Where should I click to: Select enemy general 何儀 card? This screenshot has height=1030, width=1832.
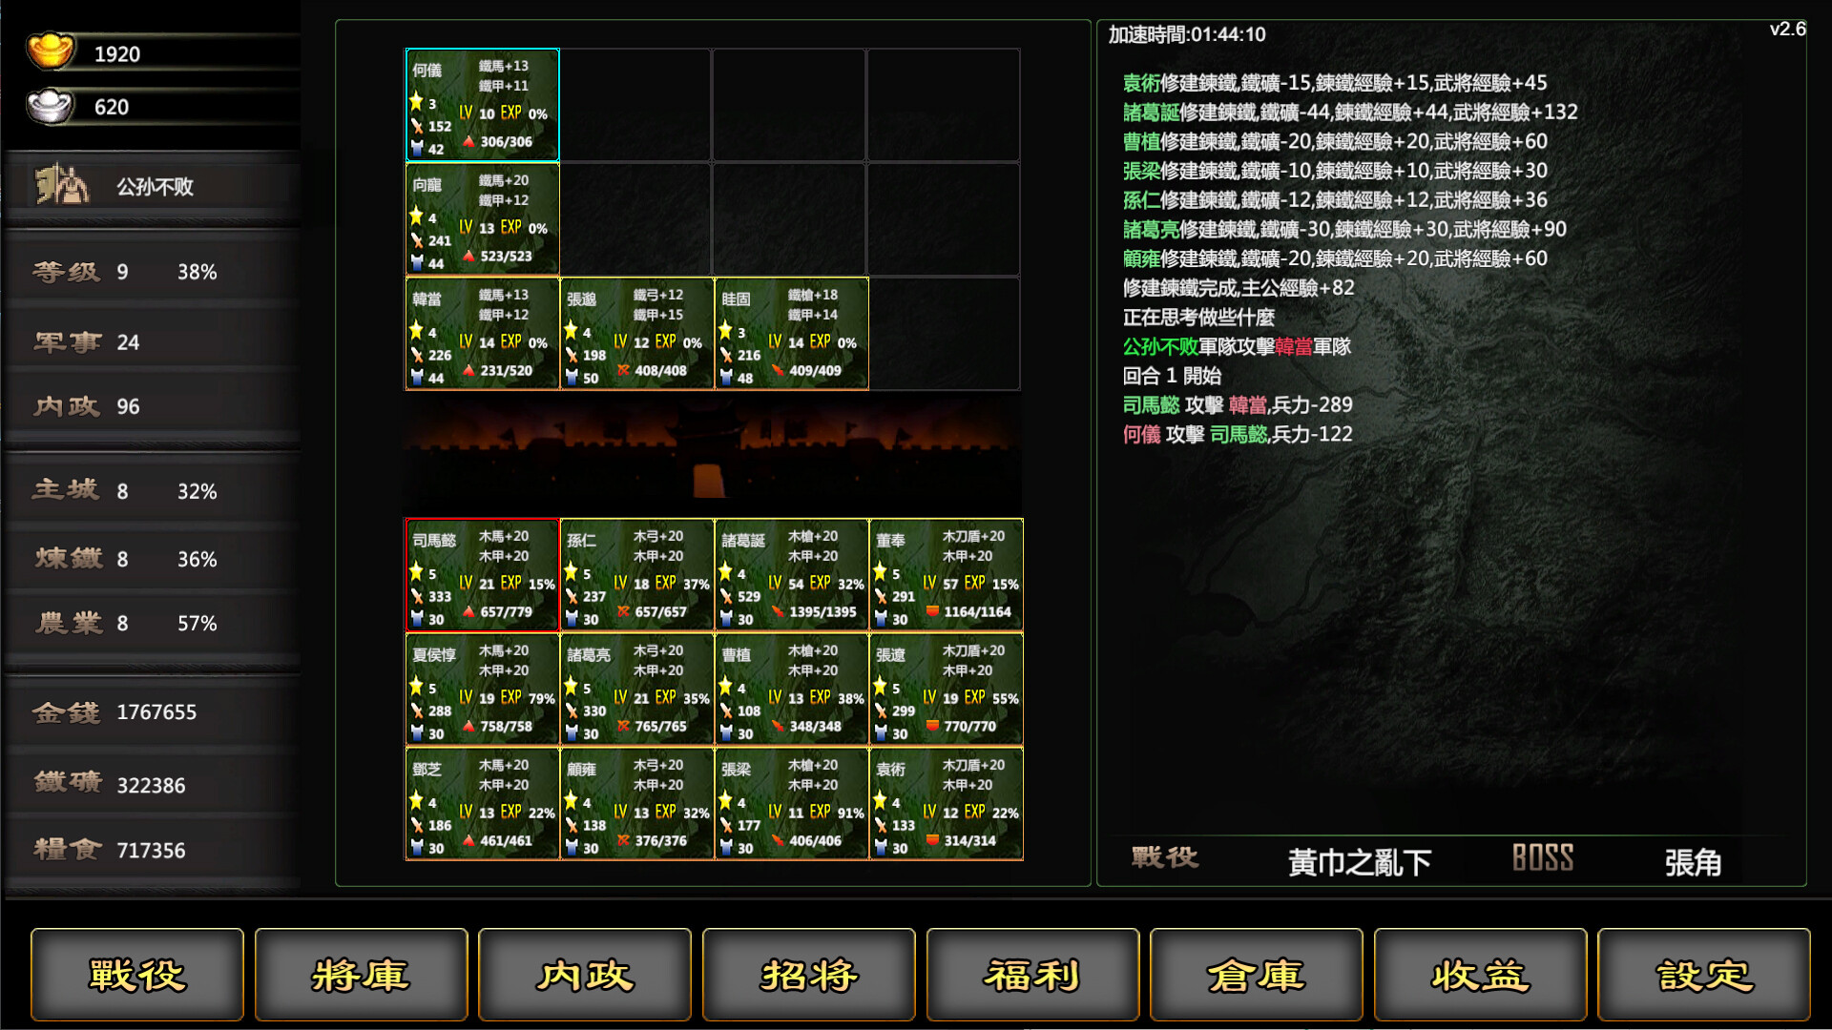(483, 105)
